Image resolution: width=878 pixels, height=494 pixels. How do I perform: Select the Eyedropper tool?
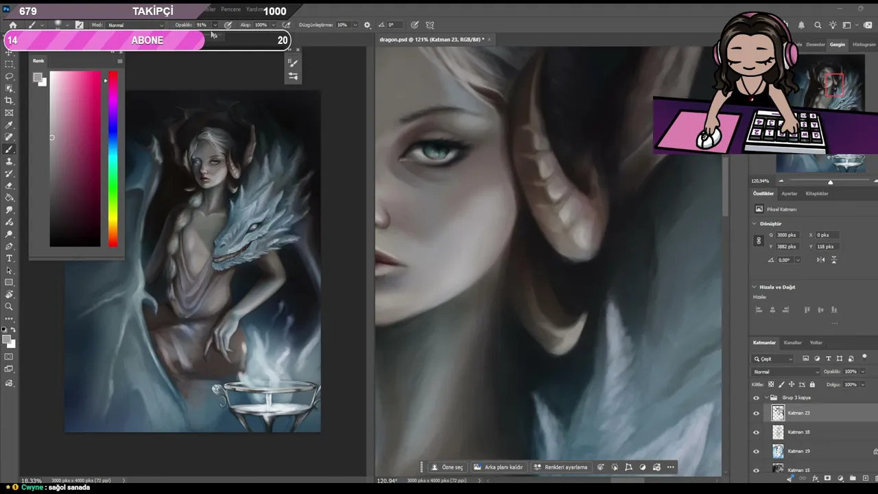(x=9, y=126)
